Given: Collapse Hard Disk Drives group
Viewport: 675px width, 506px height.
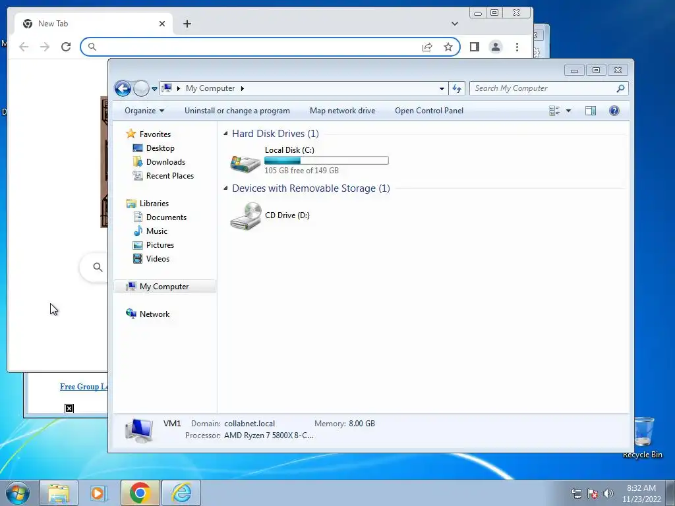Looking at the screenshot, I should [x=225, y=134].
